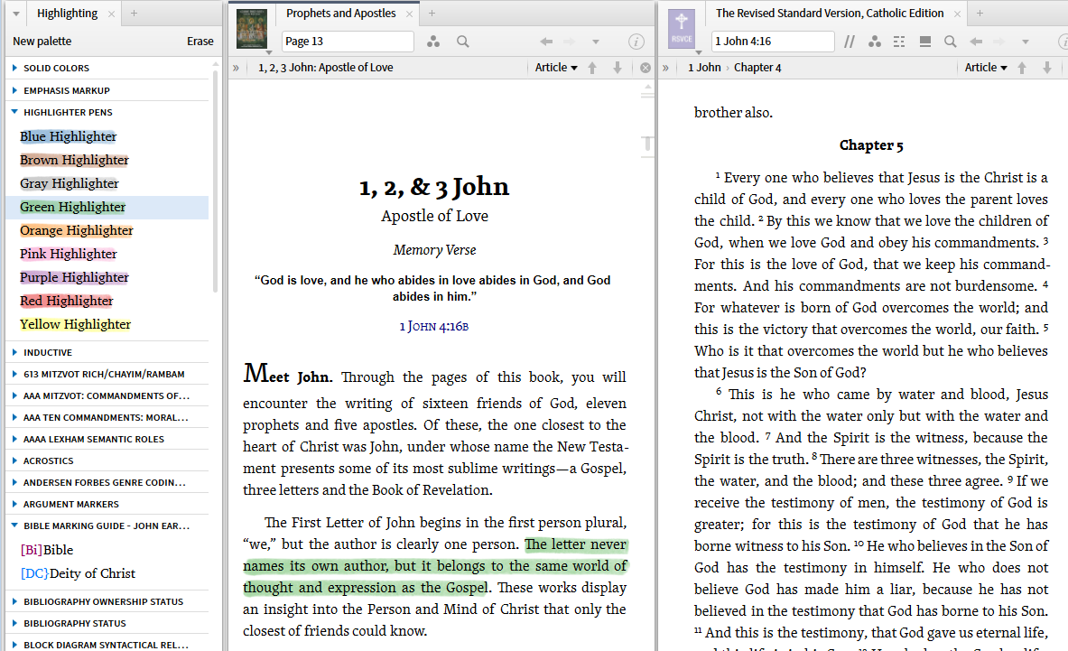Close the Prophets and Apostles locator bar

(x=645, y=68)
